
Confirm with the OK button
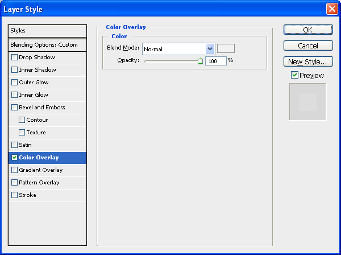click(308, 30)
